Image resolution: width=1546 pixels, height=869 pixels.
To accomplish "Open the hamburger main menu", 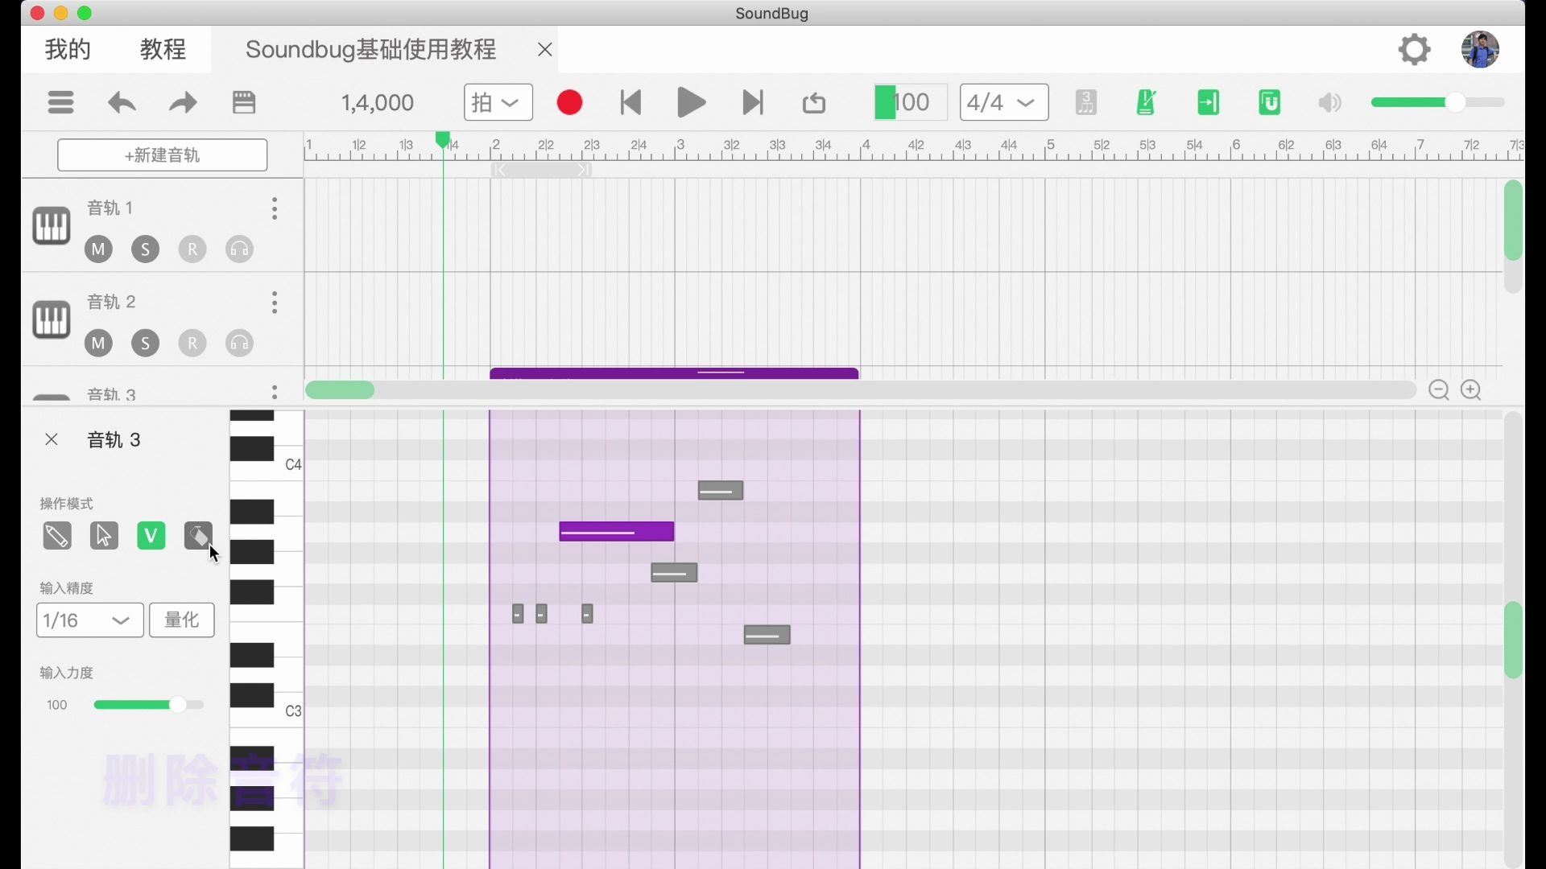I will click(60, 102).
